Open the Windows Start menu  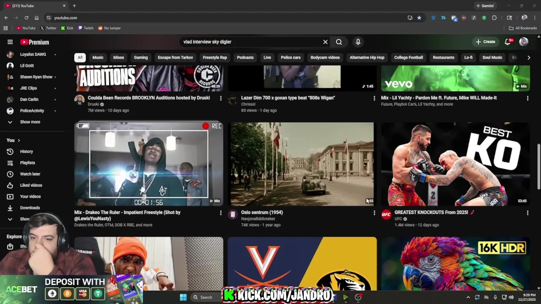(x=183, y=297)
